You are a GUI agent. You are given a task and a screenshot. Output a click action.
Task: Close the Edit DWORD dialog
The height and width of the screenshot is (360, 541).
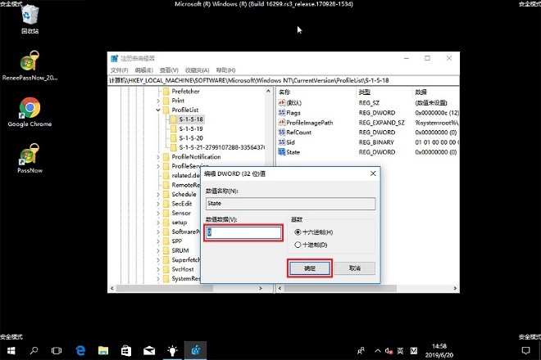pyautogui.click(x=373, y=173)
